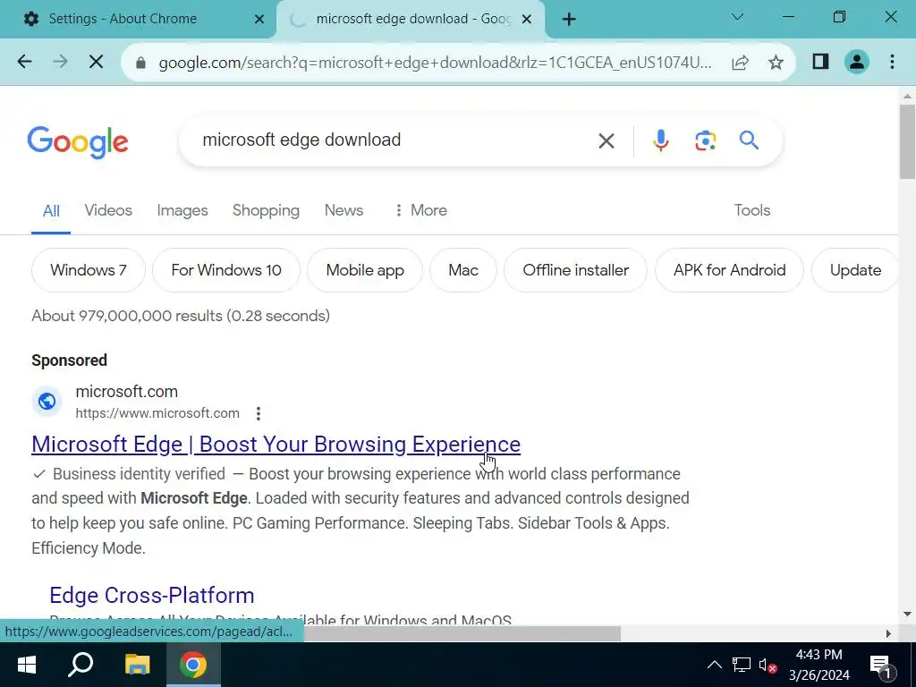Open the Edge Cross-Platform link
The width and height of the screenshot is (916, 687).
pyautogui.click(x=152, y=595)
